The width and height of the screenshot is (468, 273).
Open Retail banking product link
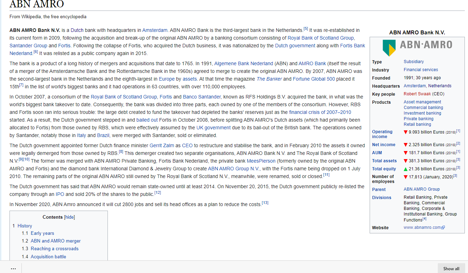pos(417,124)
